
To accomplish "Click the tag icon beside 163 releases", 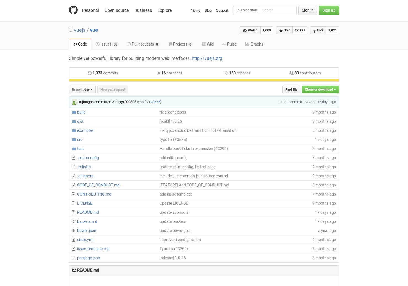I will (x=227, y=73).
